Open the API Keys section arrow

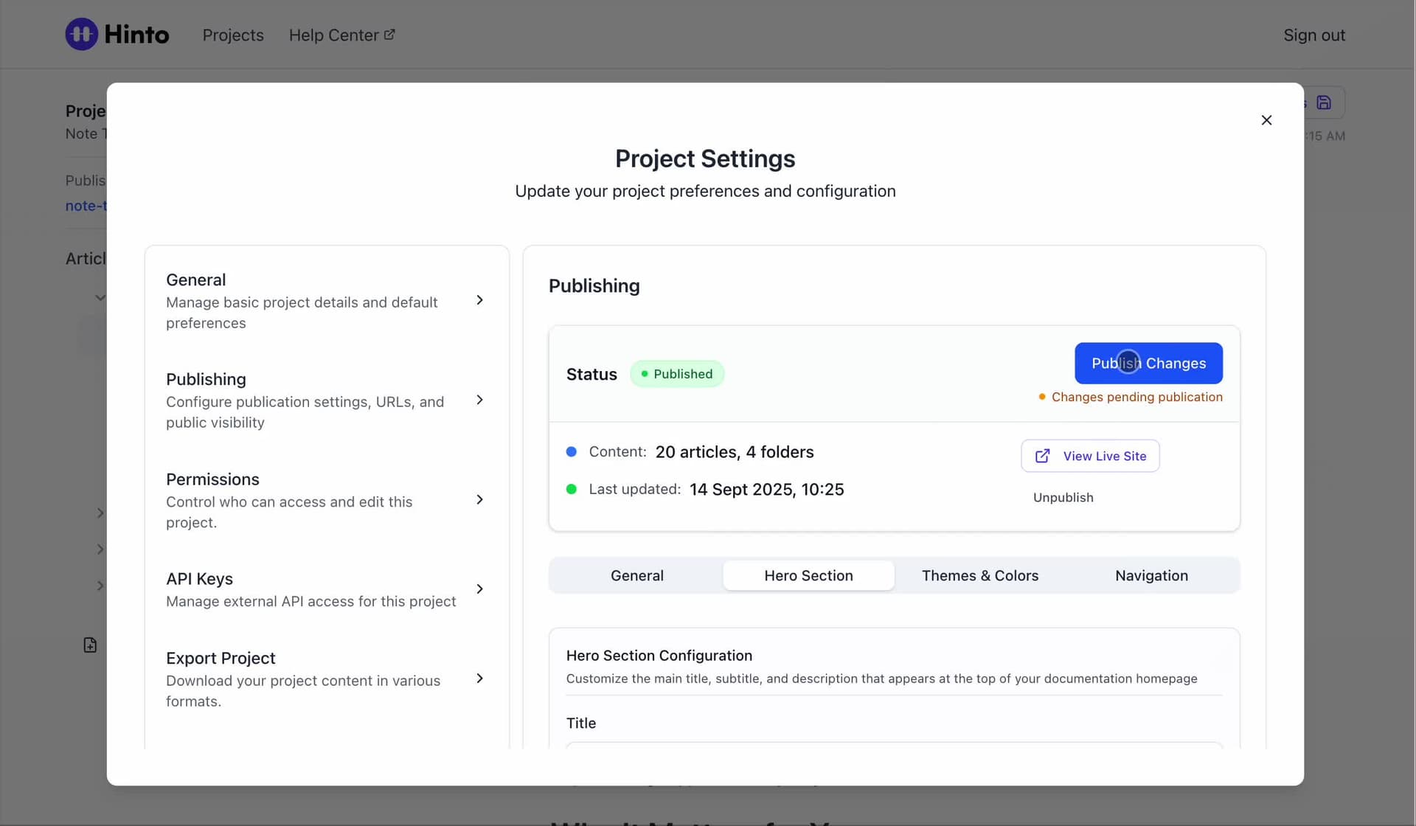(479, 589)
